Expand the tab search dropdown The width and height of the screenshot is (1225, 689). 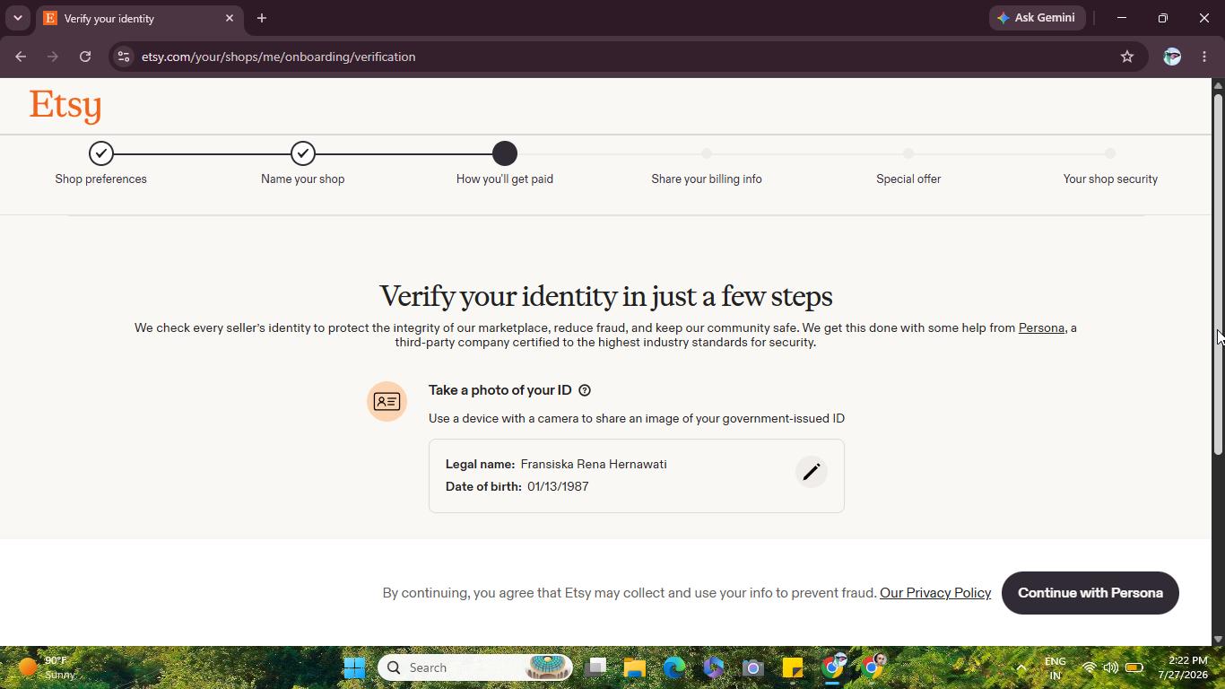(x=17, y=18)
